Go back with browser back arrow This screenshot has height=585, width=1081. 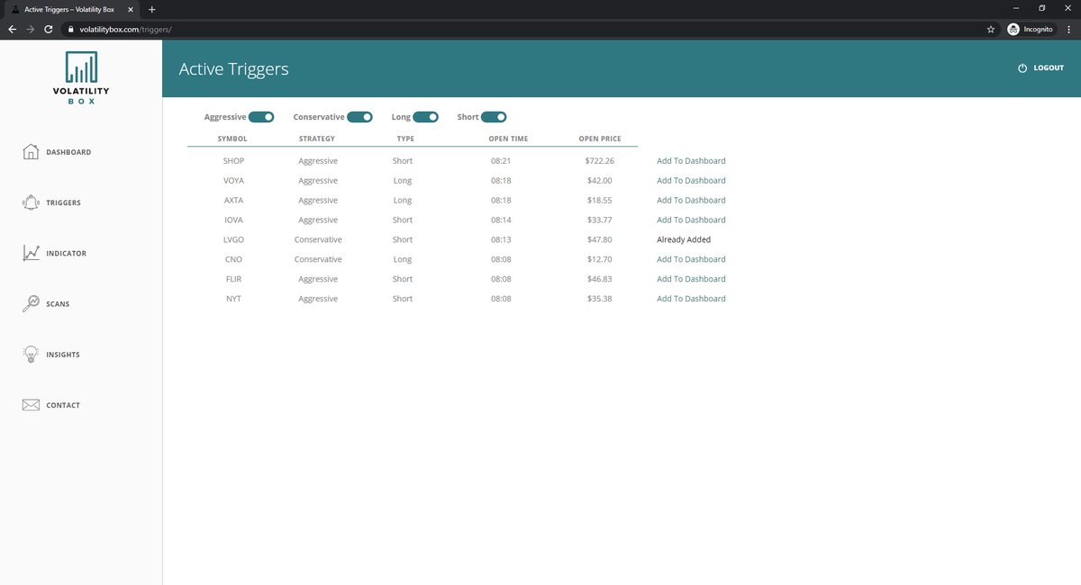click(12, 29)
